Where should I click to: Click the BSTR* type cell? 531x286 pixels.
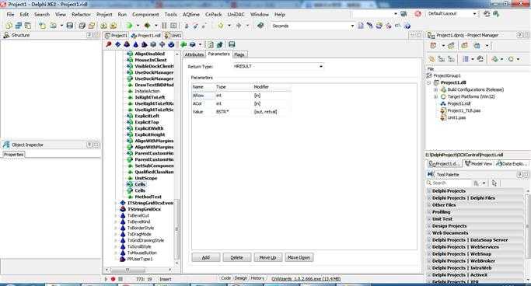234,112
